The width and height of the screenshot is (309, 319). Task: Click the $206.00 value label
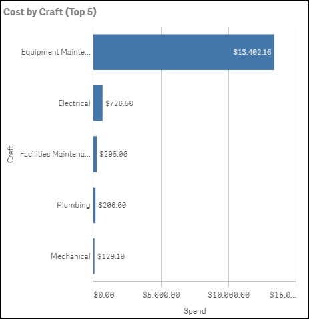[112, 205]
